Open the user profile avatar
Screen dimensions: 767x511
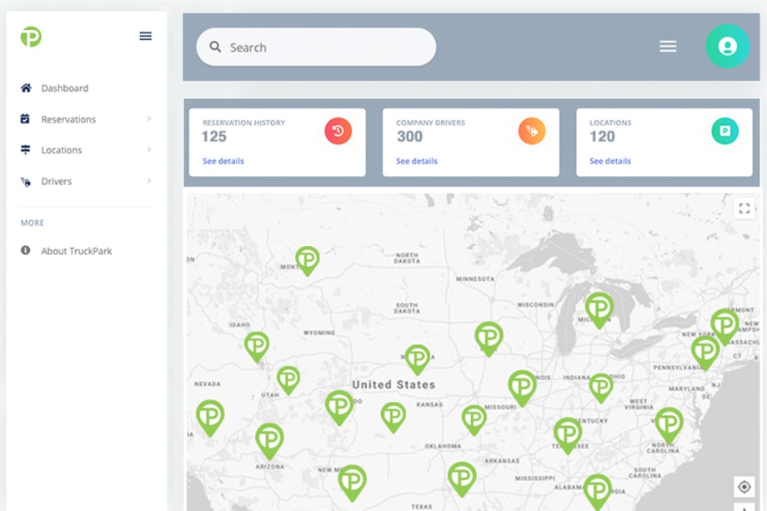pyautogui.click(x=727, y=47)
